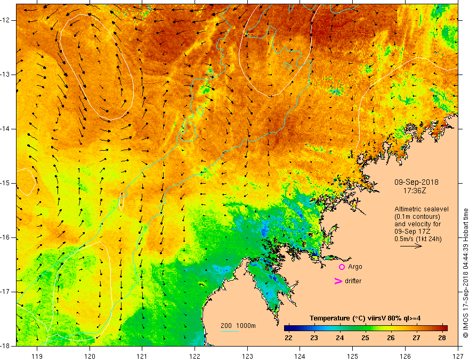Screen dimensions: 469x362
Task: Click the '0.5m/s (1kt 24h)' label
Action: [418, 239]
